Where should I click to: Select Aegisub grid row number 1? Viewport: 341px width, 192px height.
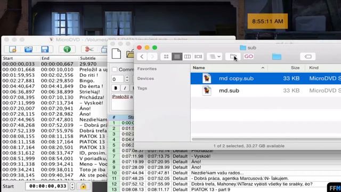click(x=121, y=123)
